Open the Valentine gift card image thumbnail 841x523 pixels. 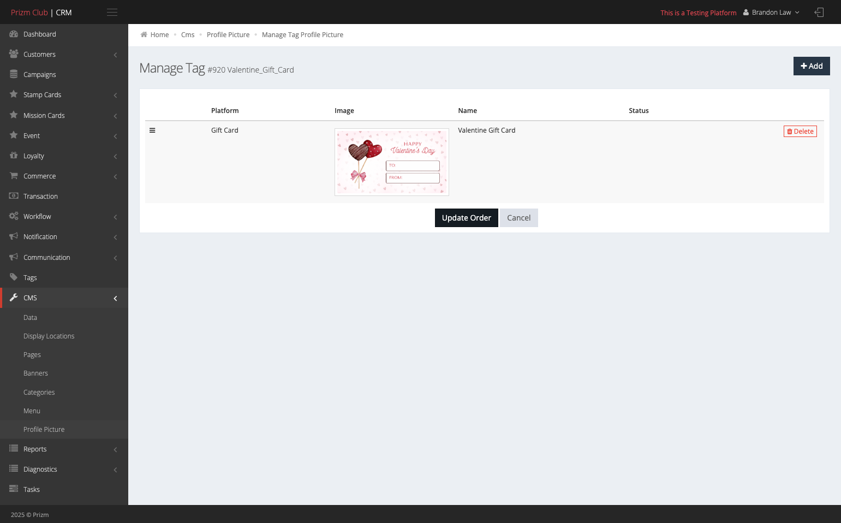(x=392, y=162)
